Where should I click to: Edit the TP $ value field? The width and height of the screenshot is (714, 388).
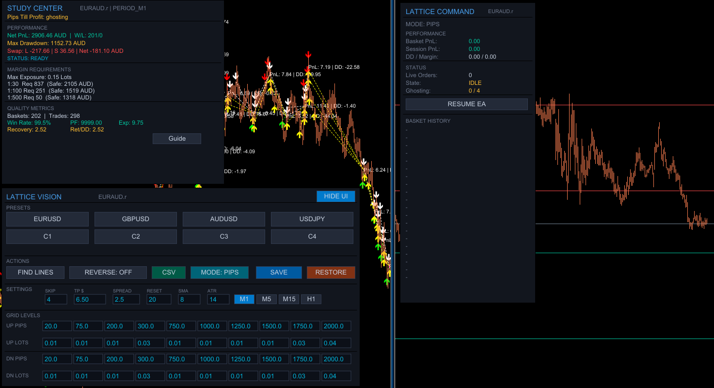89,299
